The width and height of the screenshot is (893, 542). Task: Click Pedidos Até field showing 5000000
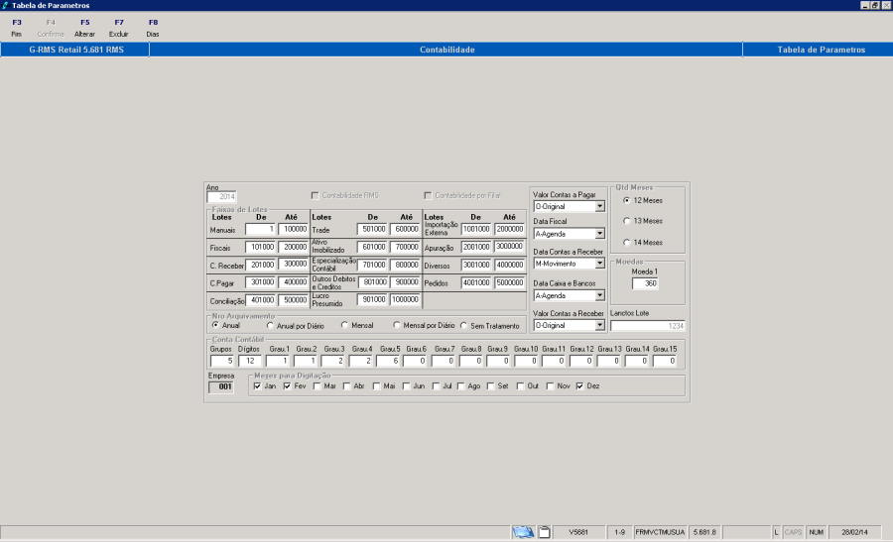coord(510,282)
